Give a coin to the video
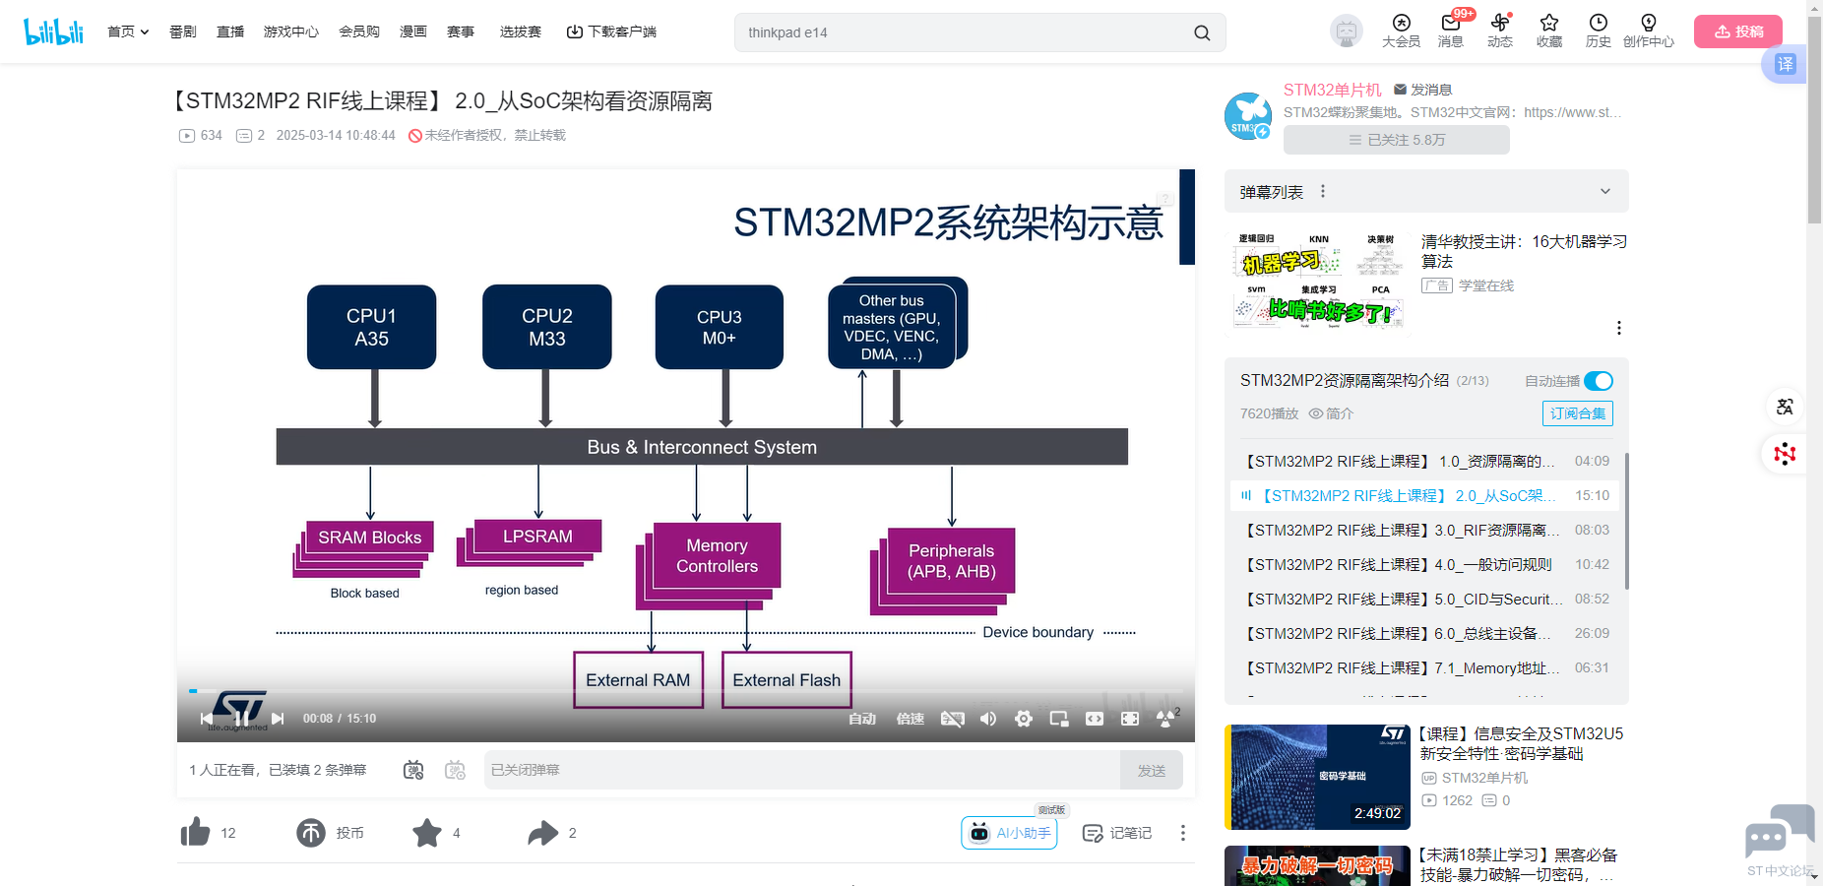 (x=311, y=833)
